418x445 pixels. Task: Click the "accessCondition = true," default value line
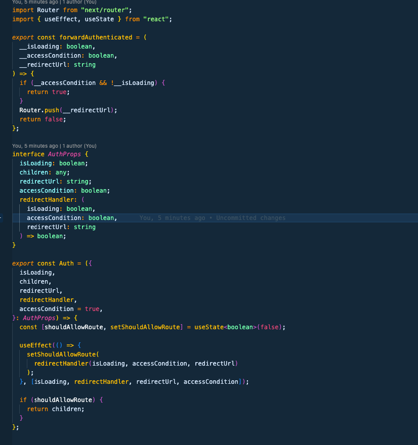coord(61,309)
